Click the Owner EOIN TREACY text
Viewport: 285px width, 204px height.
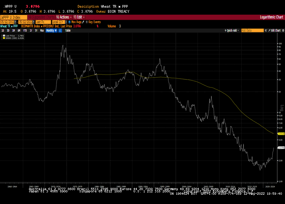tap(113, 12)
